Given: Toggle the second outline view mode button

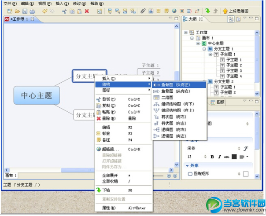Looking at the screenshot, I should tap(238, 19).
